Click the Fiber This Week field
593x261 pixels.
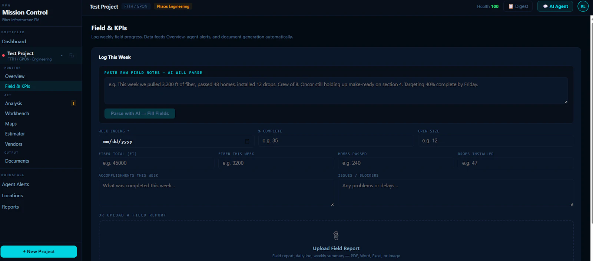click(x=276, y=163)
